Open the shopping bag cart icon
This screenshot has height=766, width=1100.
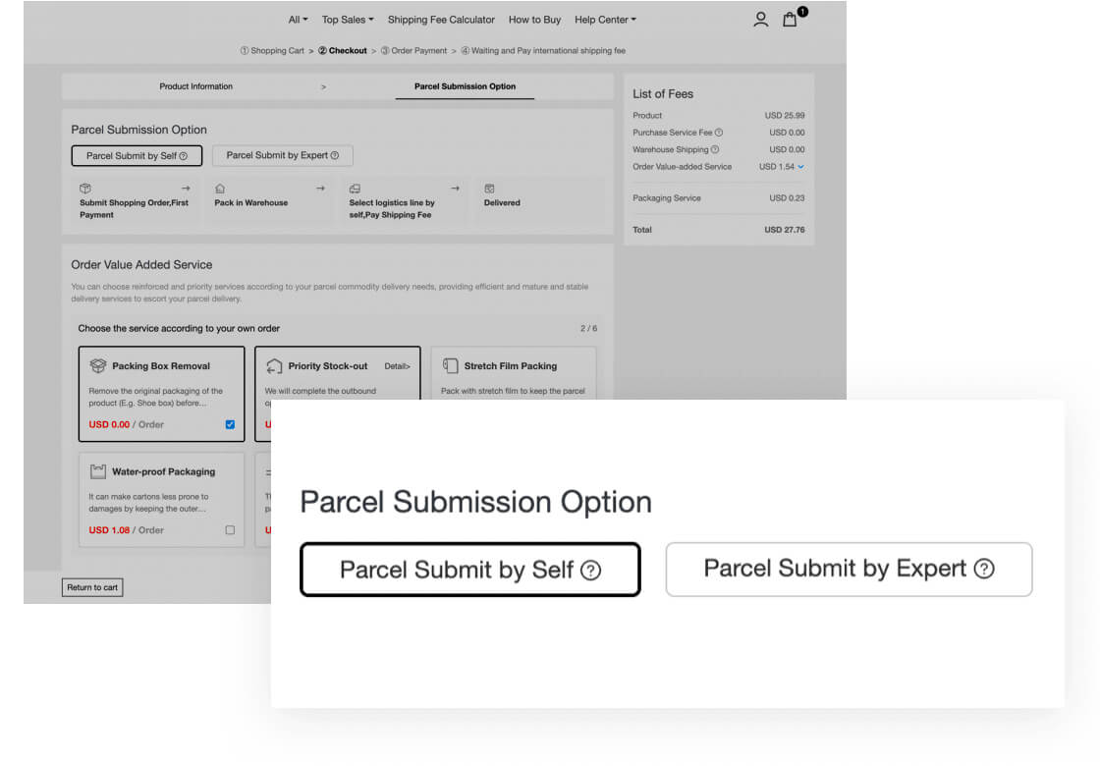(x=790, y=20)
